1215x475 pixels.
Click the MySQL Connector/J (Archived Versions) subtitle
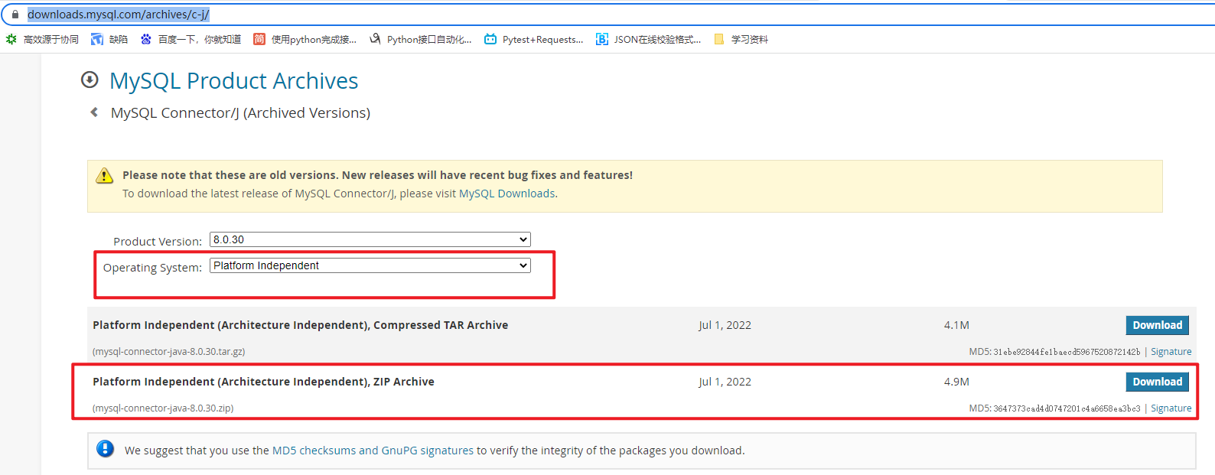click(x=240, y=113)
